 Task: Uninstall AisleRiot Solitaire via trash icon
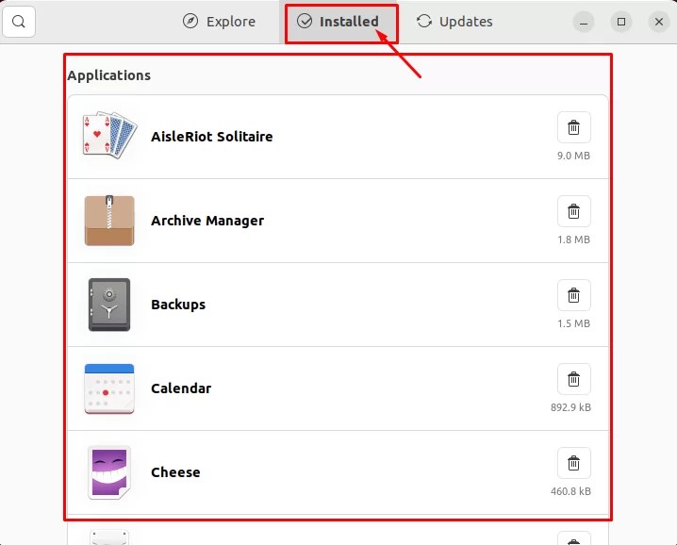tap(573, 127)
